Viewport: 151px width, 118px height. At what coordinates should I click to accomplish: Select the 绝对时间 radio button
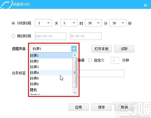[13, 36]
